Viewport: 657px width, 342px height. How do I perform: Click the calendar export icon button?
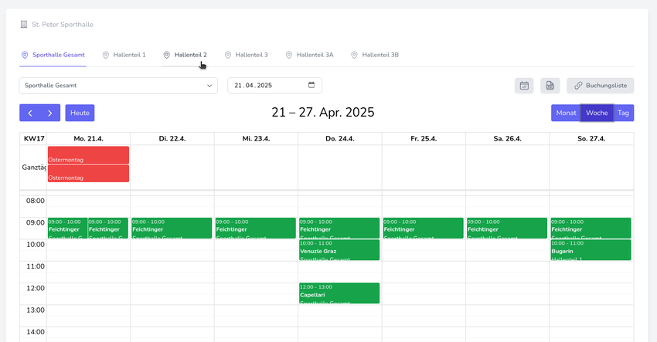point(524,86)
